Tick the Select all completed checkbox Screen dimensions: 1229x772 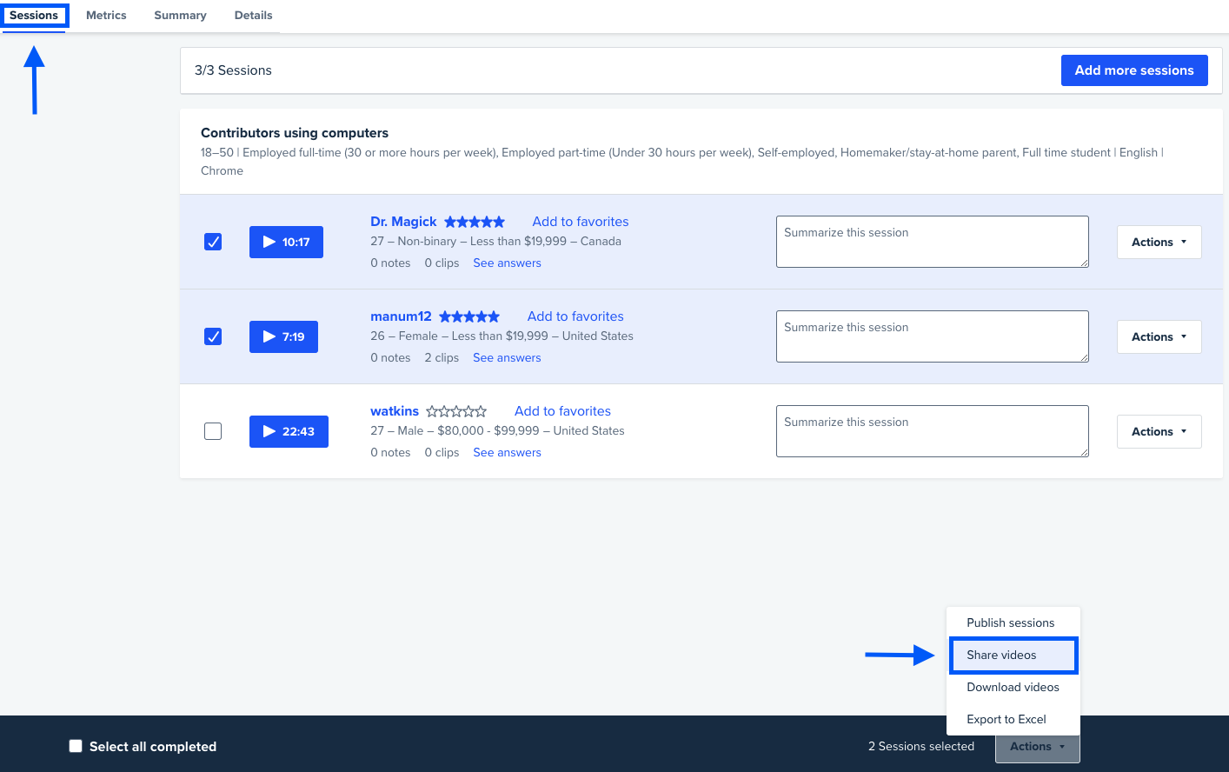tap(76, 746)
